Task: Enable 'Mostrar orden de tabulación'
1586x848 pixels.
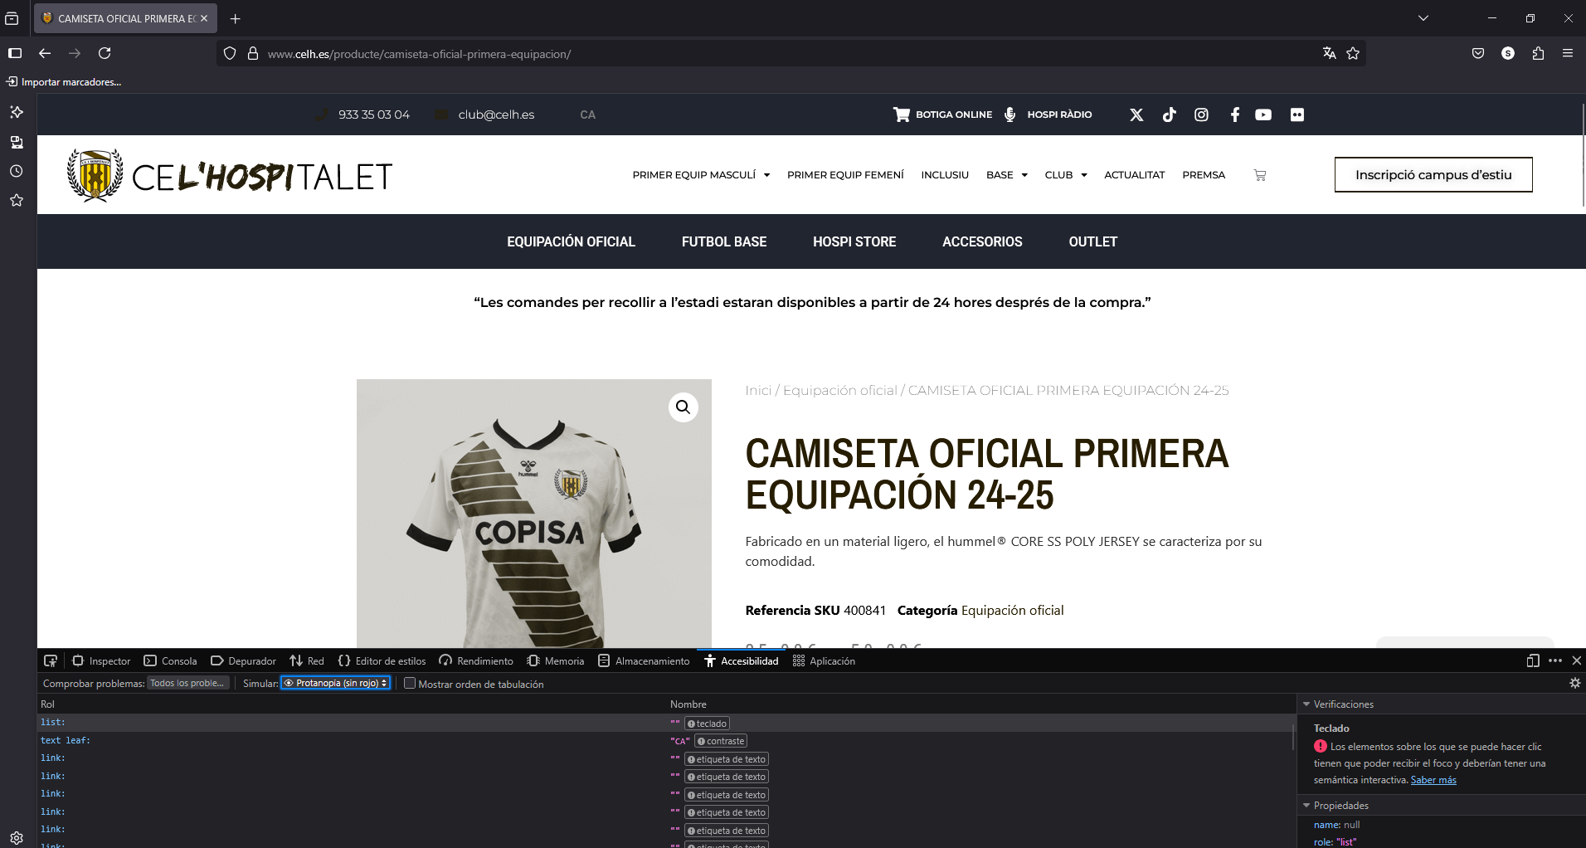Action: click(411, 683)
